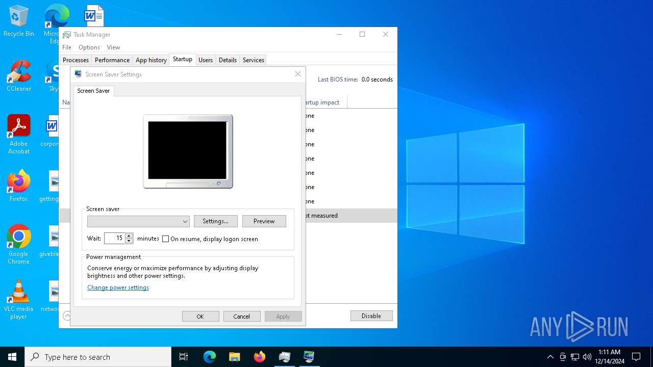Open the taskbar clock and date
This screenshot has width=653, height=367.
610,357
